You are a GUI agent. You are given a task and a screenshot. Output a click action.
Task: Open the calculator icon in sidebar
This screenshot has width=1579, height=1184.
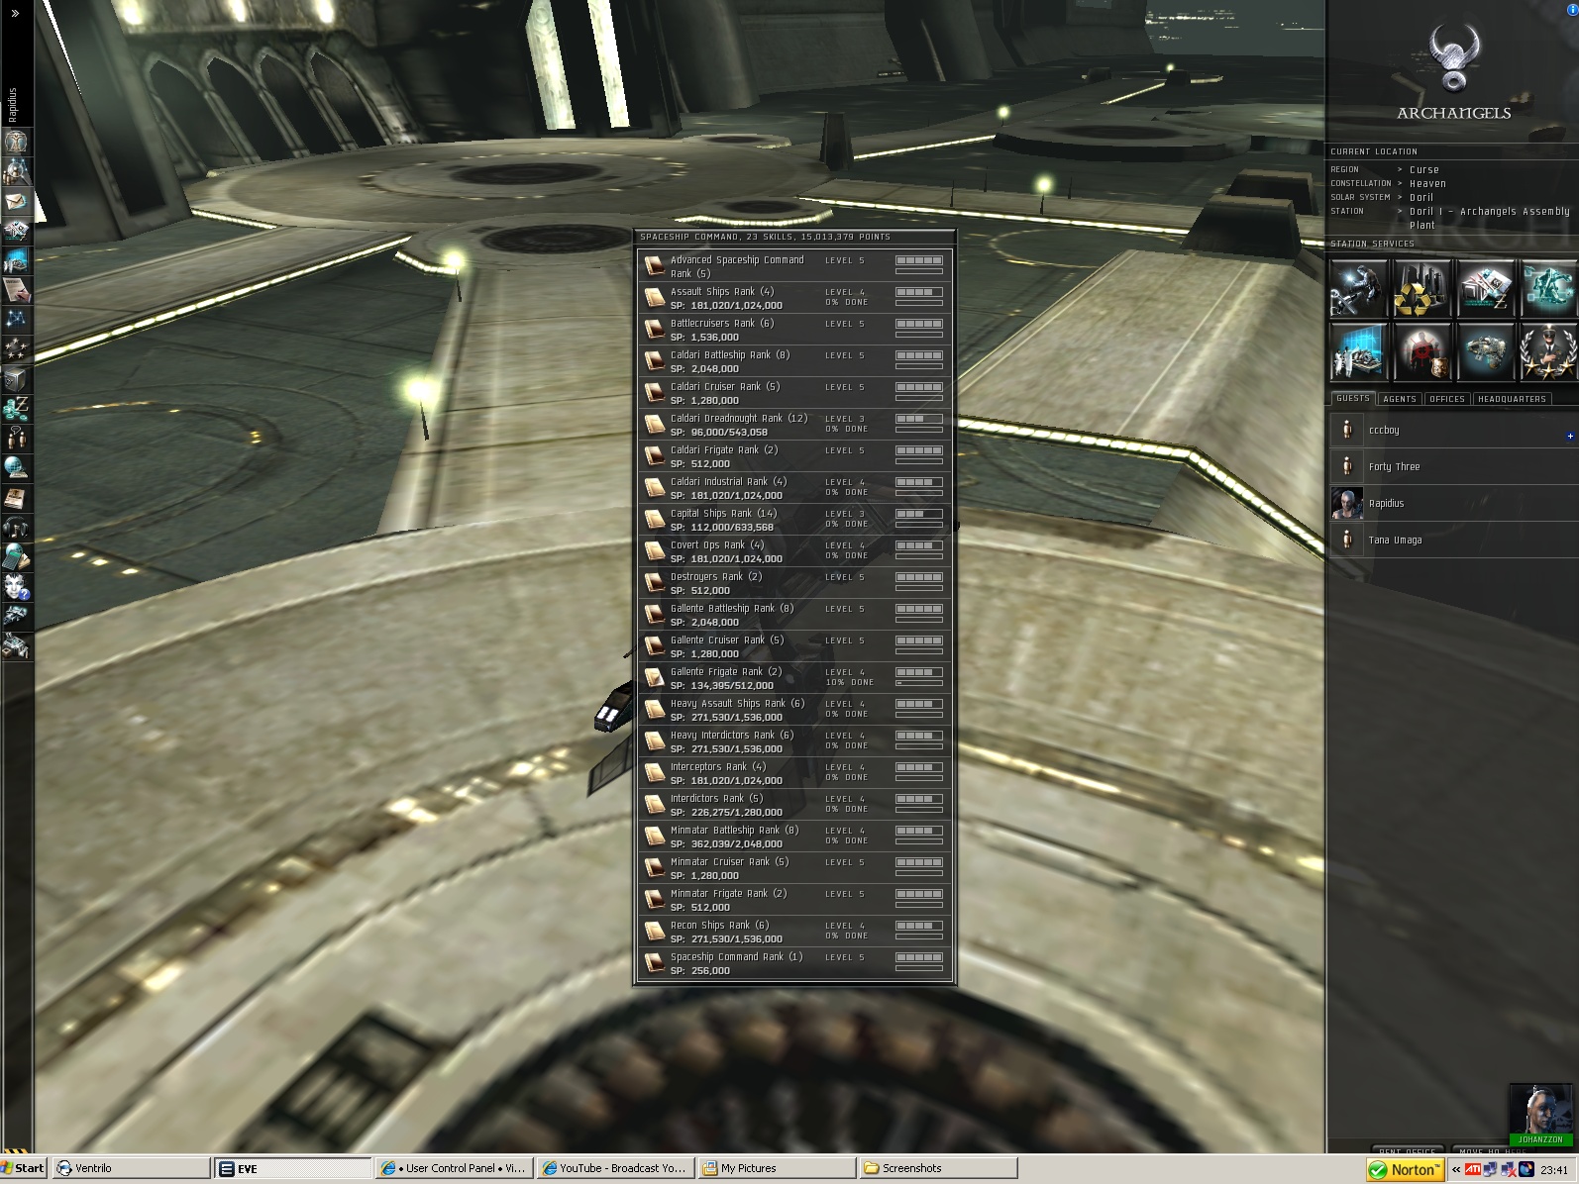[16, 557]
